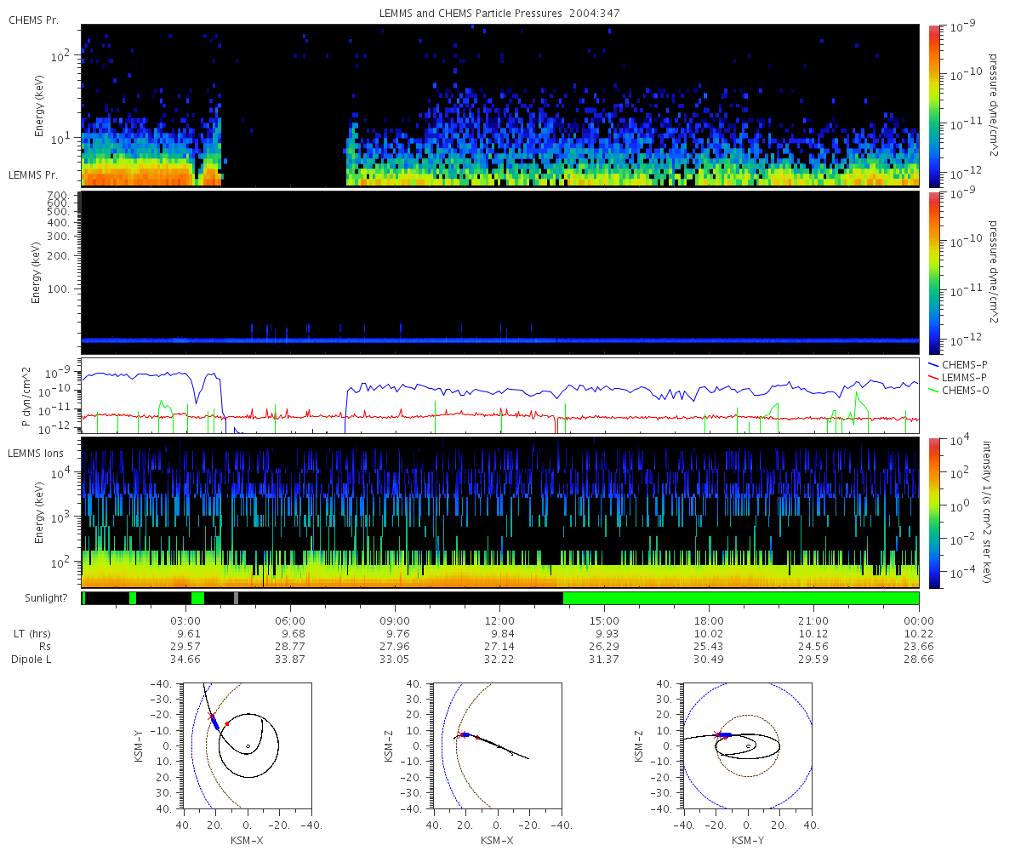The width and height of the screenshot is (1021, 851).
Task: Click the data gap in CHEMS pressure spectrogram
Action: pos(283,128)
